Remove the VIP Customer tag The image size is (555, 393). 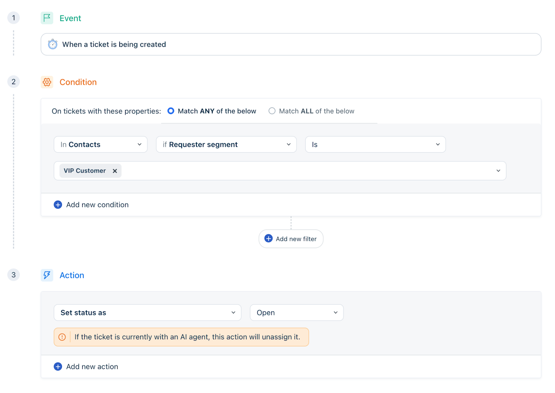[x=115, y=171]
